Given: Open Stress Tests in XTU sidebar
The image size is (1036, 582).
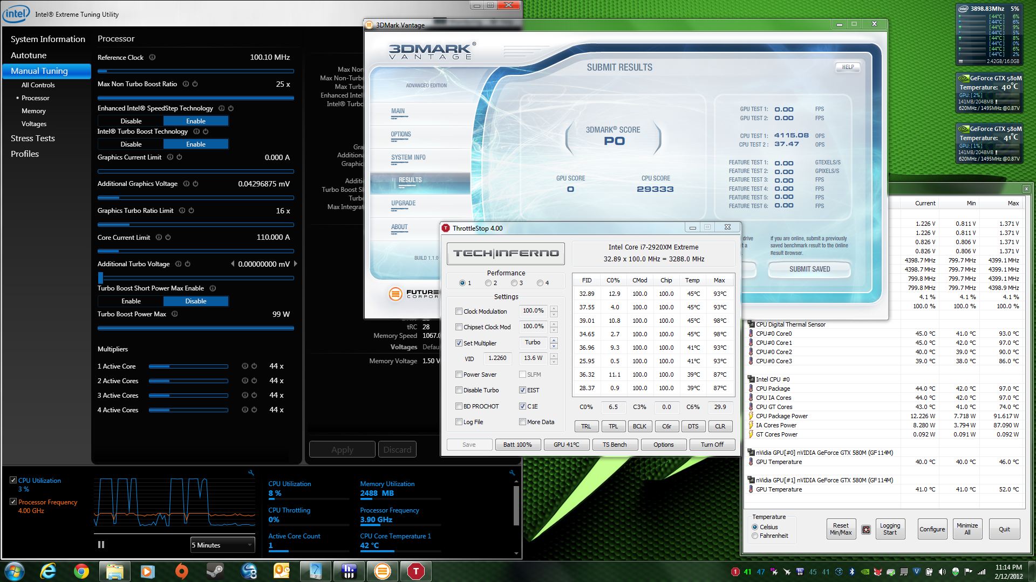Looking at the screenshot, I should click(x=33, y=138).
